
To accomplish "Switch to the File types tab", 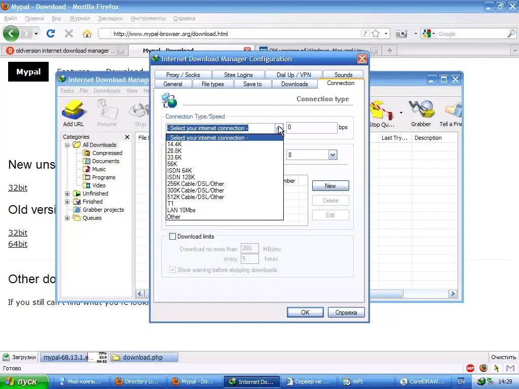I will coord(213,84).
